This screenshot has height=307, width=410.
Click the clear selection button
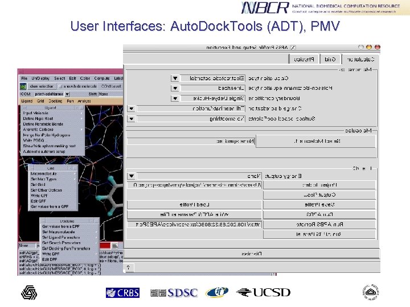(x=42, y=86)
